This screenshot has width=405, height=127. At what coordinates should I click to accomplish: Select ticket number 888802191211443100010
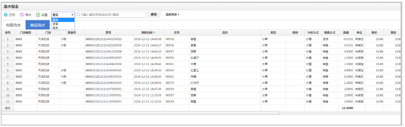pos(104,39)
